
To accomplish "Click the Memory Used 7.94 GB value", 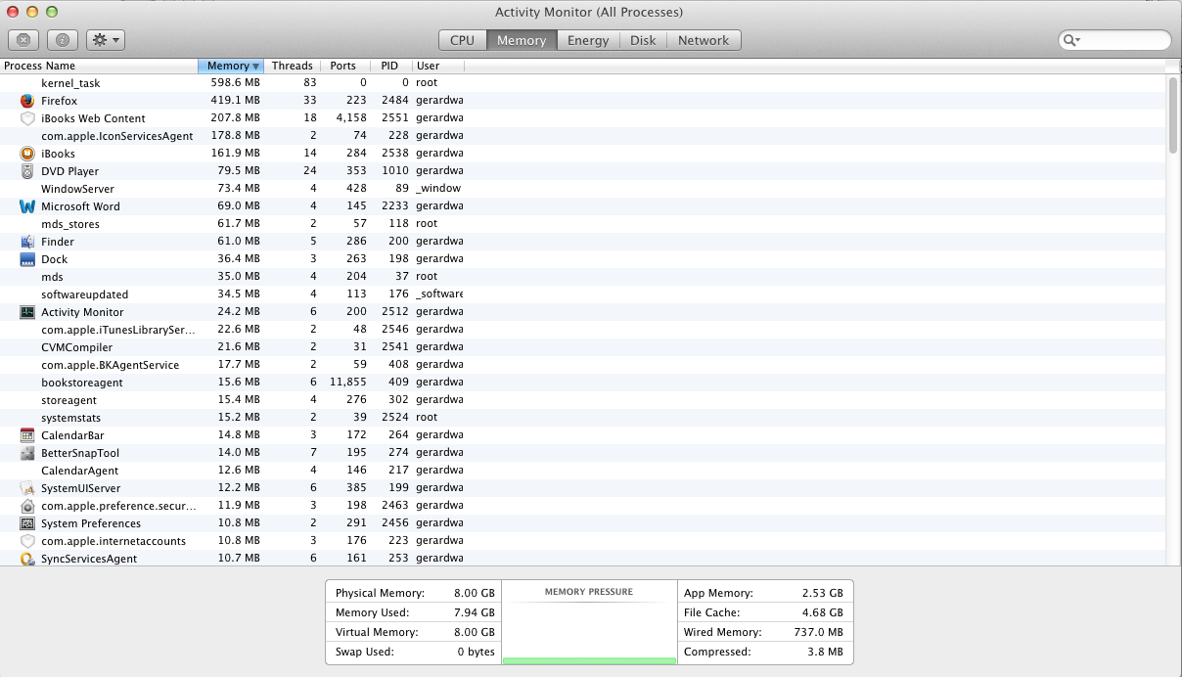I will coord(473,612).
